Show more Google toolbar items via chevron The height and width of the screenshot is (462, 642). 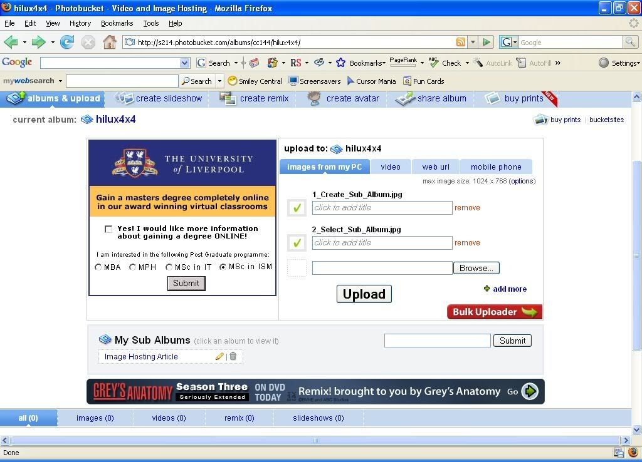(557, 63)
